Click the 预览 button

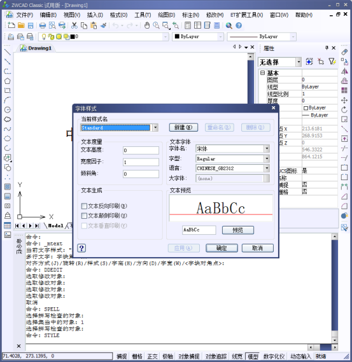click(x=238, y=230)
